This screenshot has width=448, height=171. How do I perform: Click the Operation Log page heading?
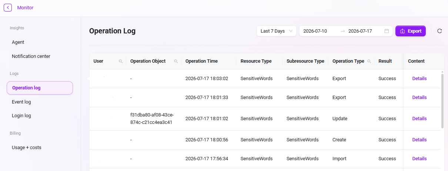pos(112,31)
